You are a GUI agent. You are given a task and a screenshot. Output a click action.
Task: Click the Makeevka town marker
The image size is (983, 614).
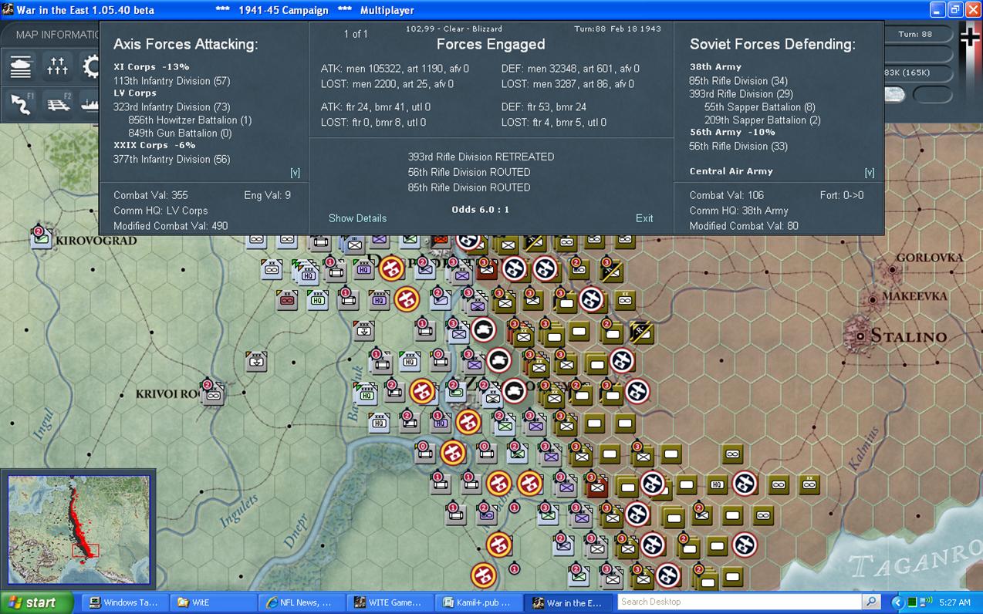[x=873, y=299]
